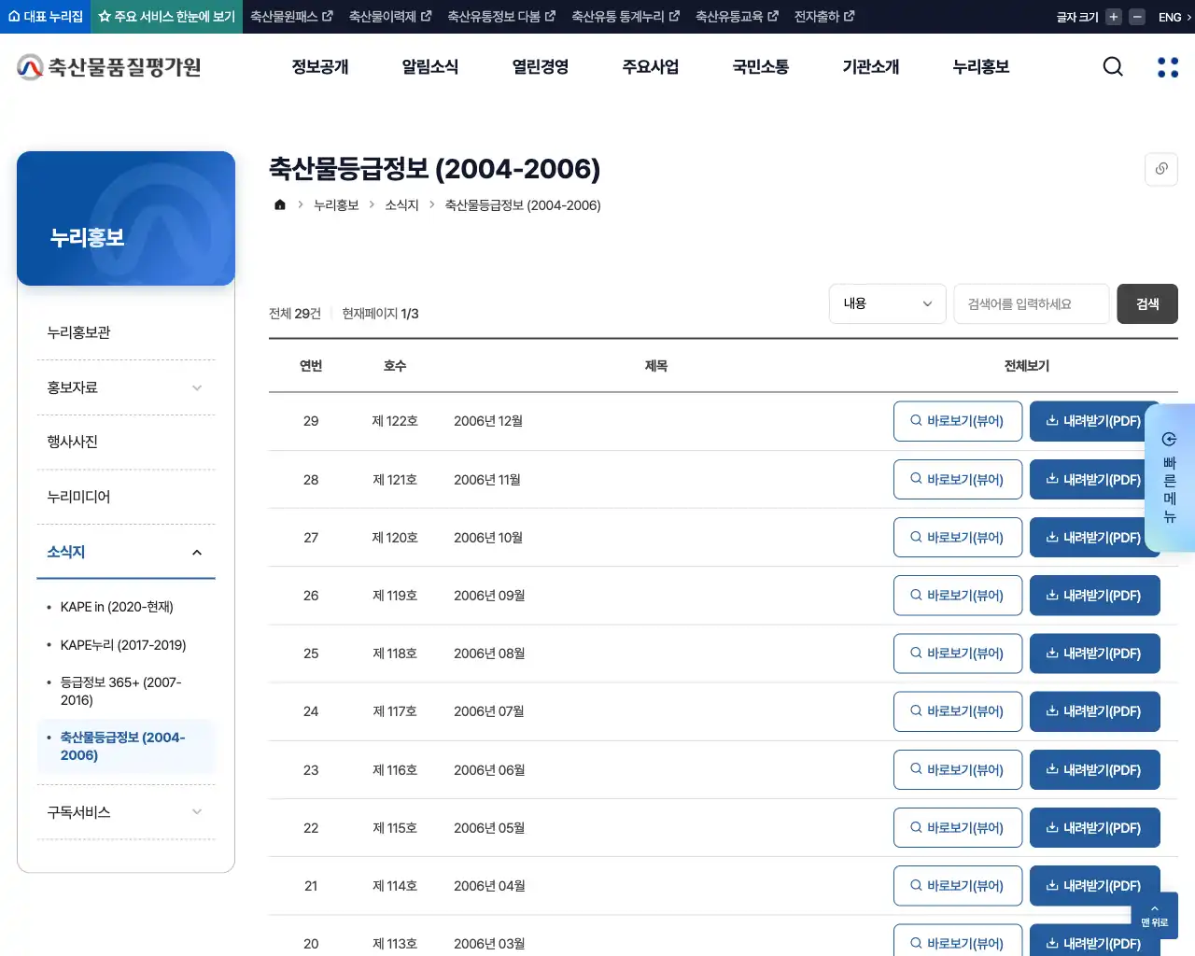
Task: Open 국민소통 main menu
Action: 761,67
